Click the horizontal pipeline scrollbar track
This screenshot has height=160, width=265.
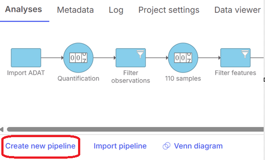[135, 129]
